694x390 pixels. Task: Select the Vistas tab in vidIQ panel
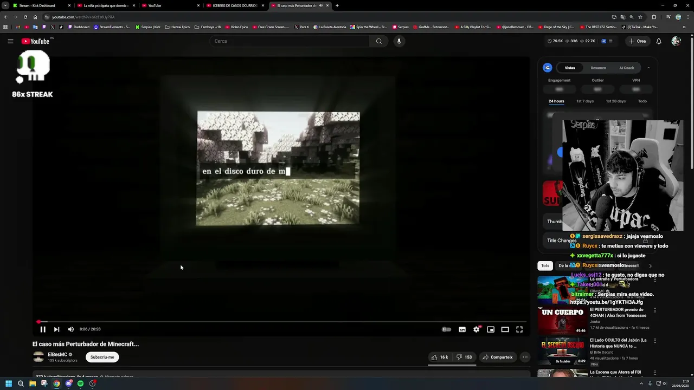tap(570, 68)
